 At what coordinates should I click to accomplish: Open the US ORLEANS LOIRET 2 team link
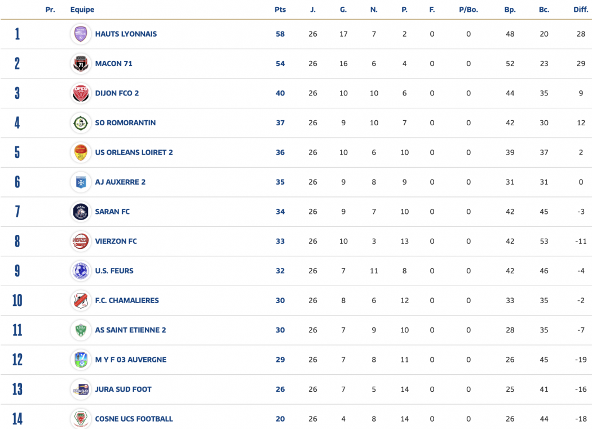coord(134,152)
